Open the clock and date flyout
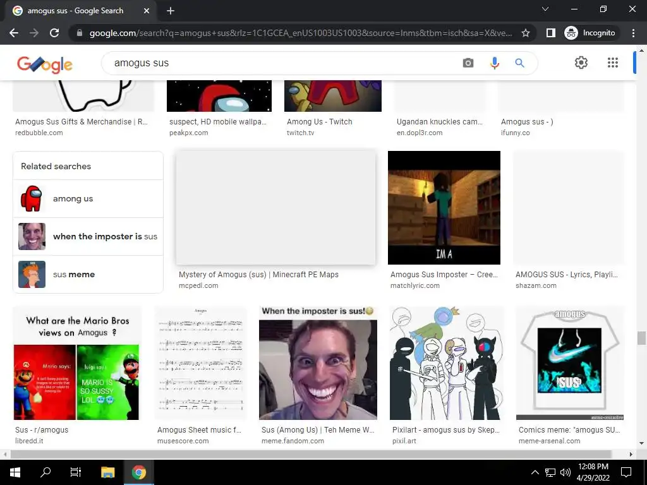This screenshot has height=485, width=647. pos(593,472)
